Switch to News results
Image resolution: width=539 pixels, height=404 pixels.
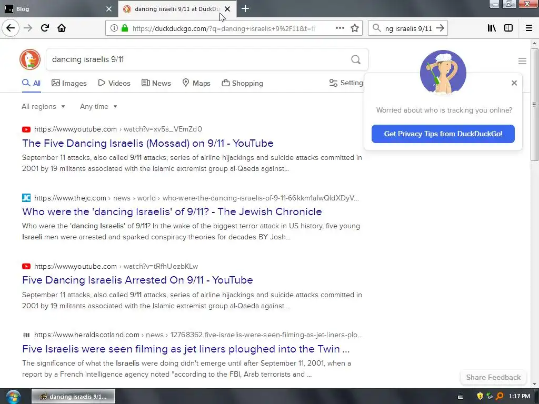(x=156, y=83)
